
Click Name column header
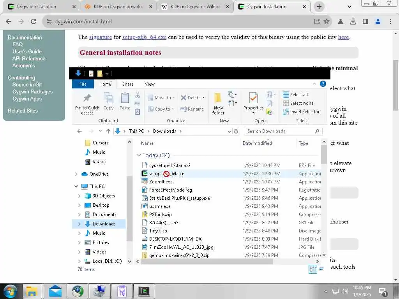(x=147, y=143)
